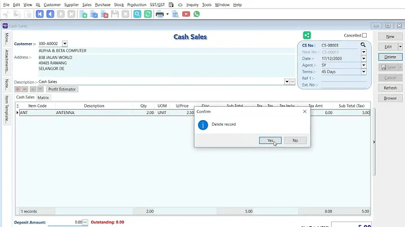Click the move row down icon
405x227 pixels.
pos(40,89)
